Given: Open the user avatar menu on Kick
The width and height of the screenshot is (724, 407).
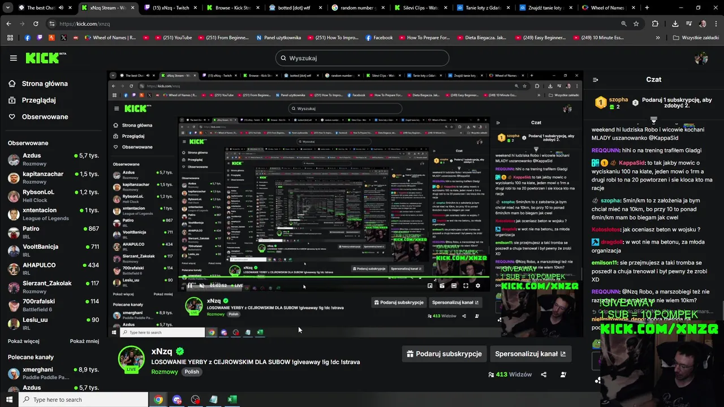Looking at the screenshot, I should (x=701, y=58).
